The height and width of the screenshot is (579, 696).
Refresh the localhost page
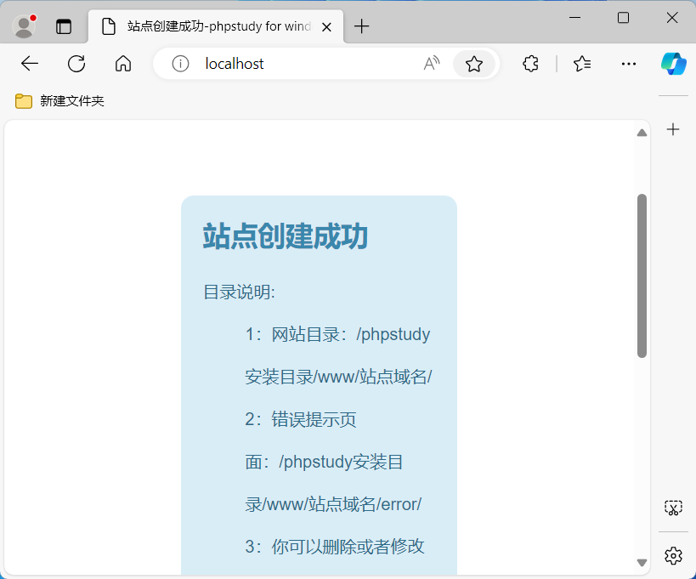pyautogui.click(x=76, y=64)
